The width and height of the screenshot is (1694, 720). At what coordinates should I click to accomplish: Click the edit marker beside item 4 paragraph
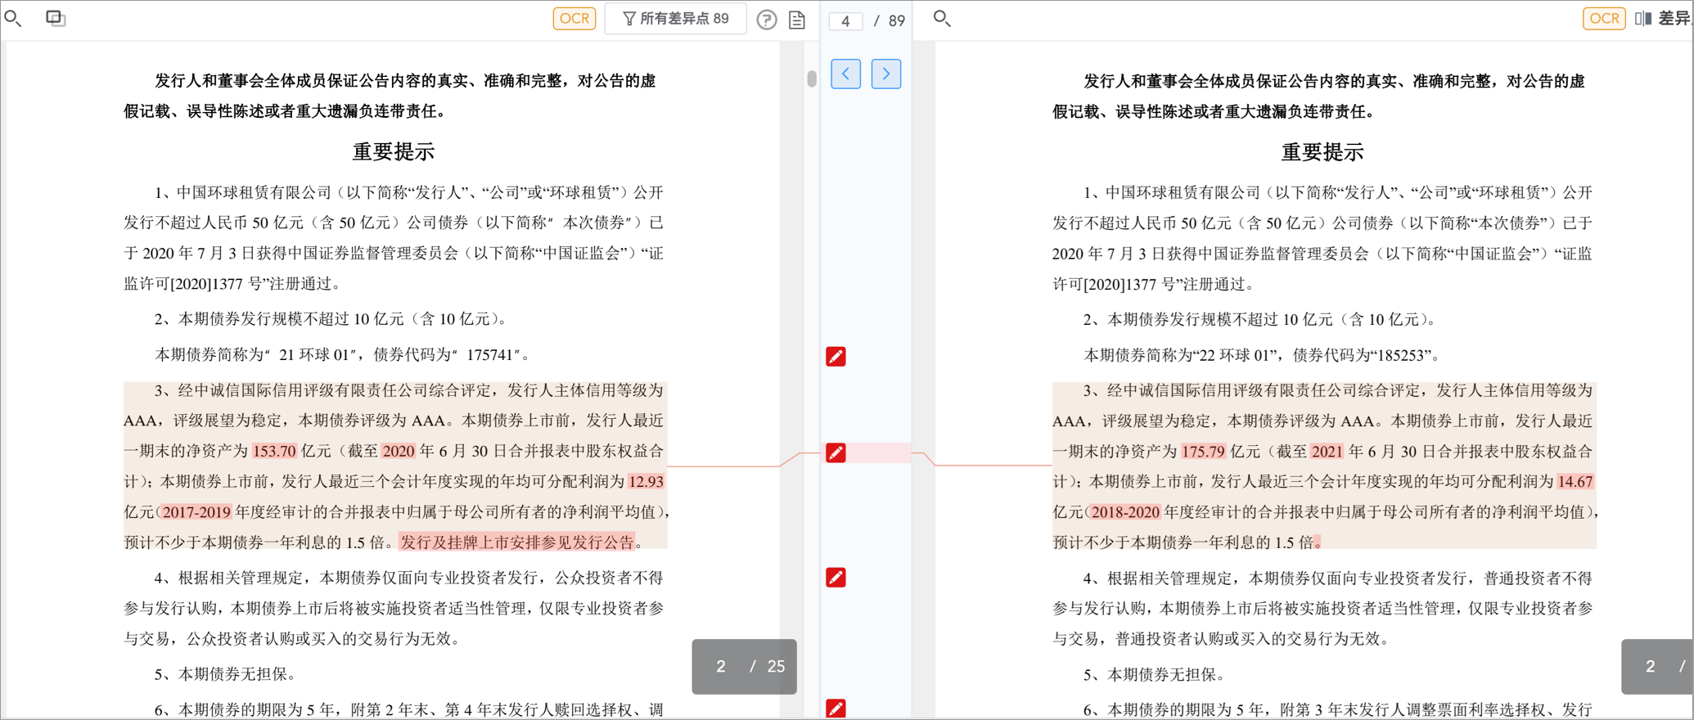pyautogui.click(x=836, y=578)
